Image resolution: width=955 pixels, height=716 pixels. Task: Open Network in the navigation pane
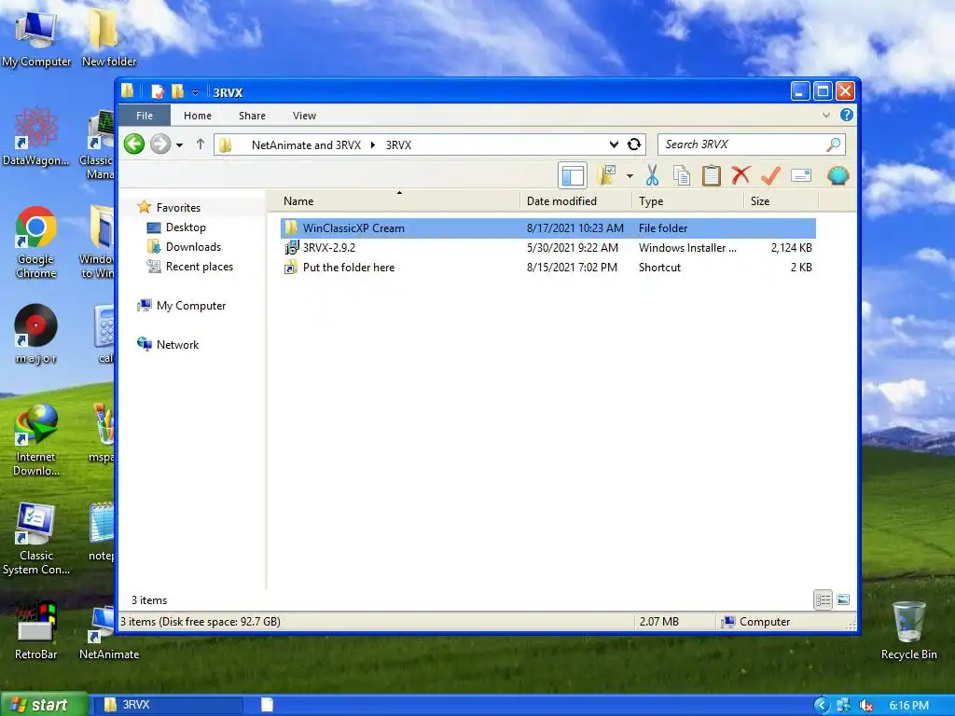(x=168, y=345)
